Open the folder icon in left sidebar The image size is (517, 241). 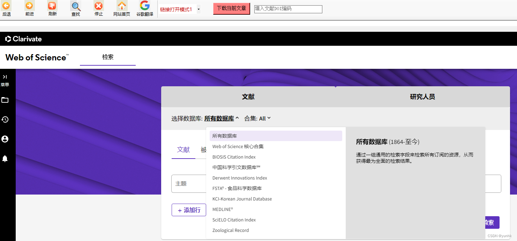pyautogui.click(x=5, y=100)
